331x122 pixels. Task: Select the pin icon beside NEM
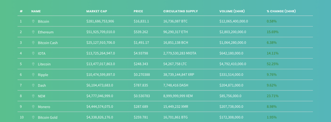point(33,96)
